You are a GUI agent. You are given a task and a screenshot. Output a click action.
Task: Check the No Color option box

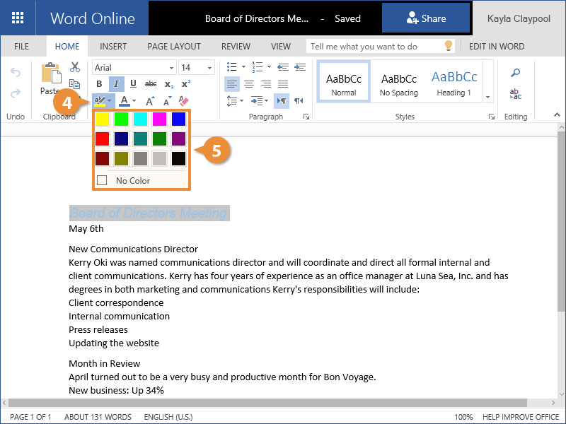pos(102,180)
